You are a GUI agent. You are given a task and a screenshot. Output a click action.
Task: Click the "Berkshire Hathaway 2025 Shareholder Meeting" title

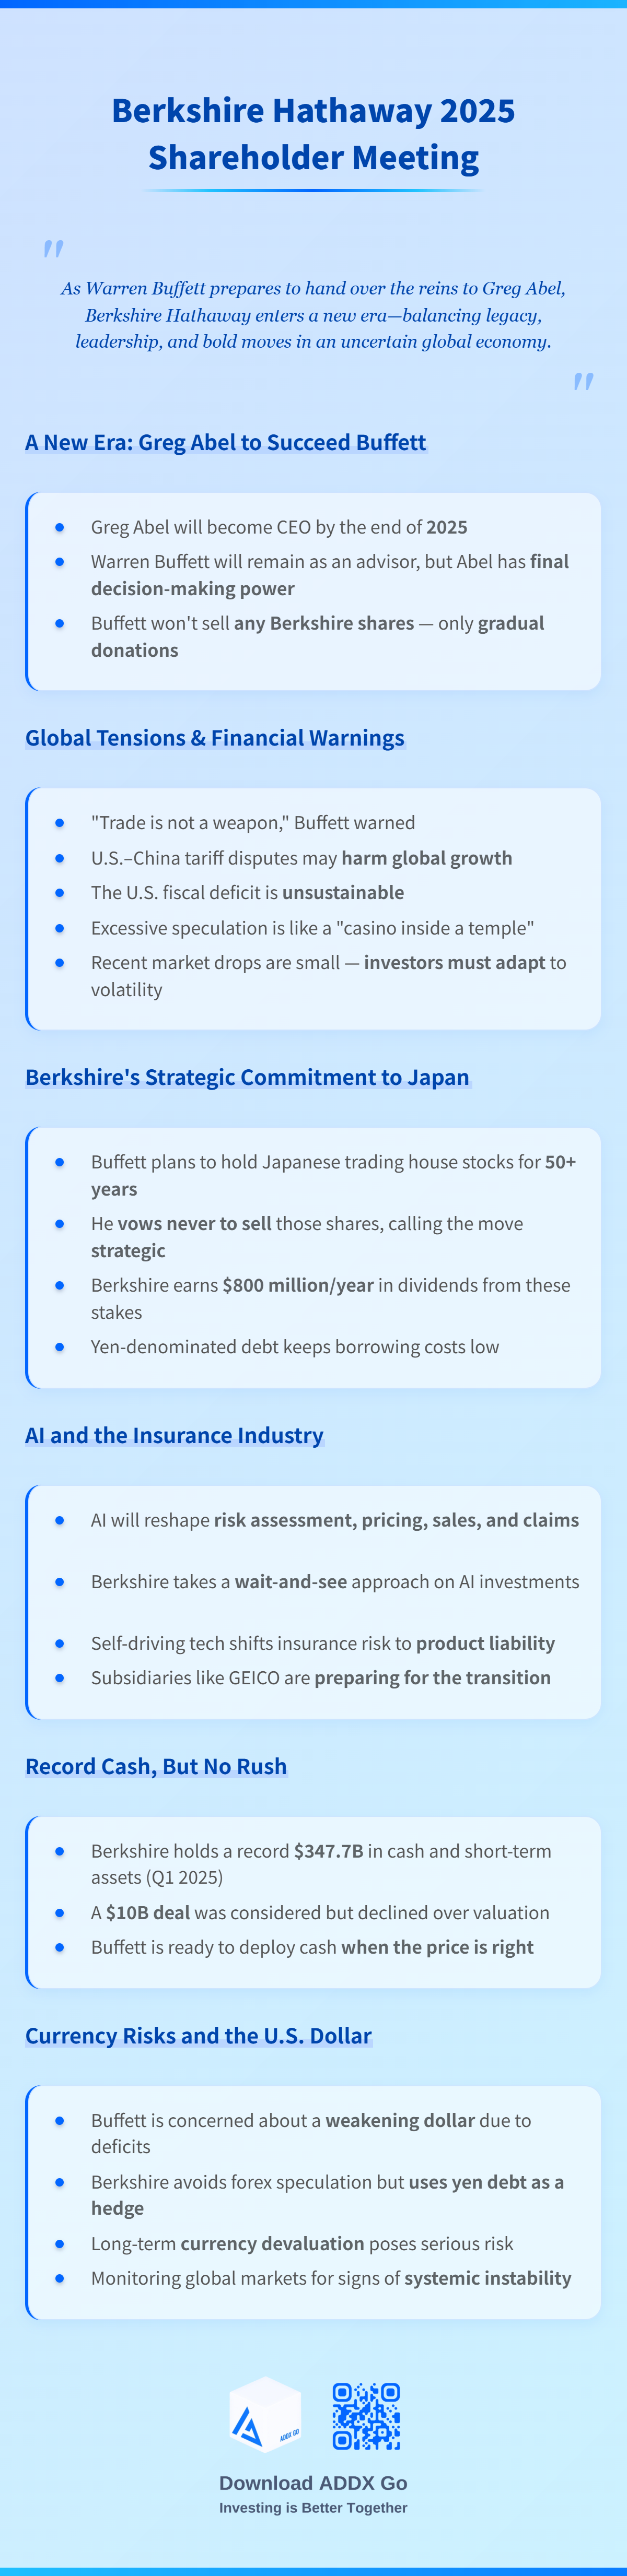click(313, 133)
